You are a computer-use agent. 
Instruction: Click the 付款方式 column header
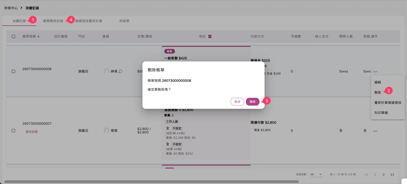click(x=257, y=36)
